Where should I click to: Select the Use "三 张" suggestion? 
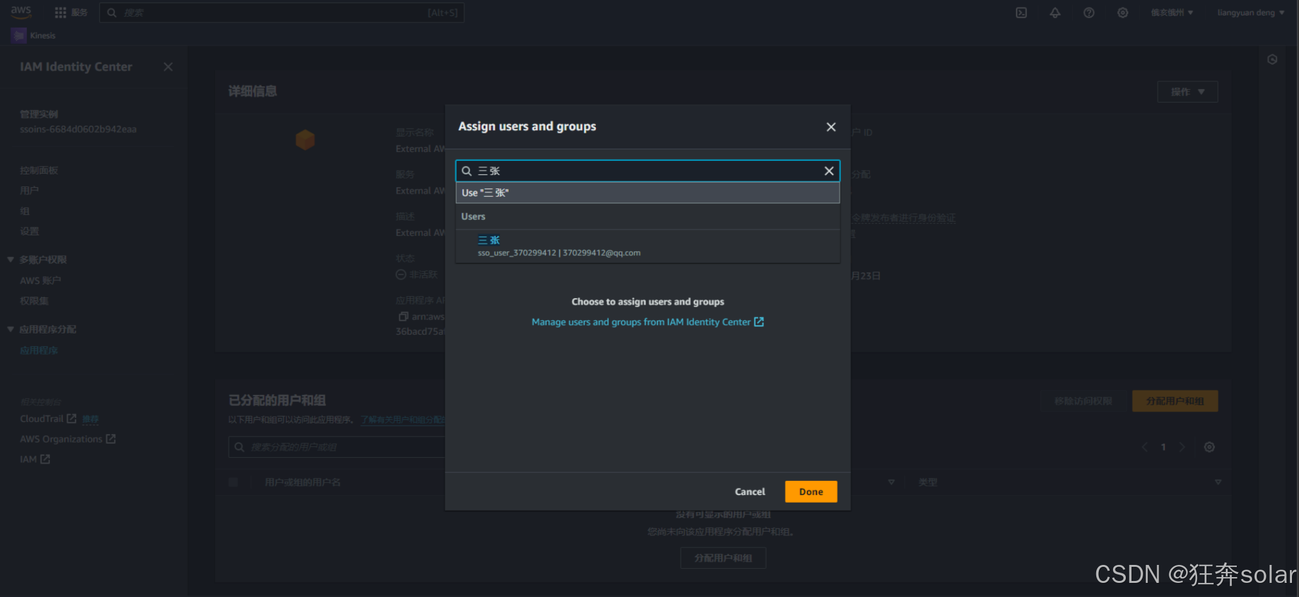click(x=648, y=193)
